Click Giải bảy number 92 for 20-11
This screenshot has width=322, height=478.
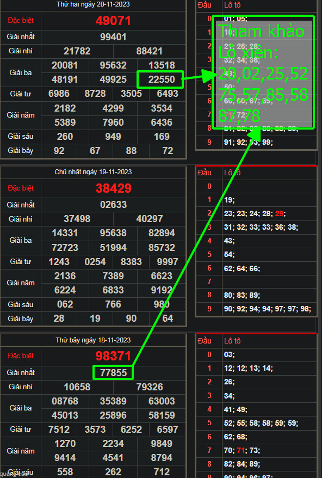tap(59, 151)
